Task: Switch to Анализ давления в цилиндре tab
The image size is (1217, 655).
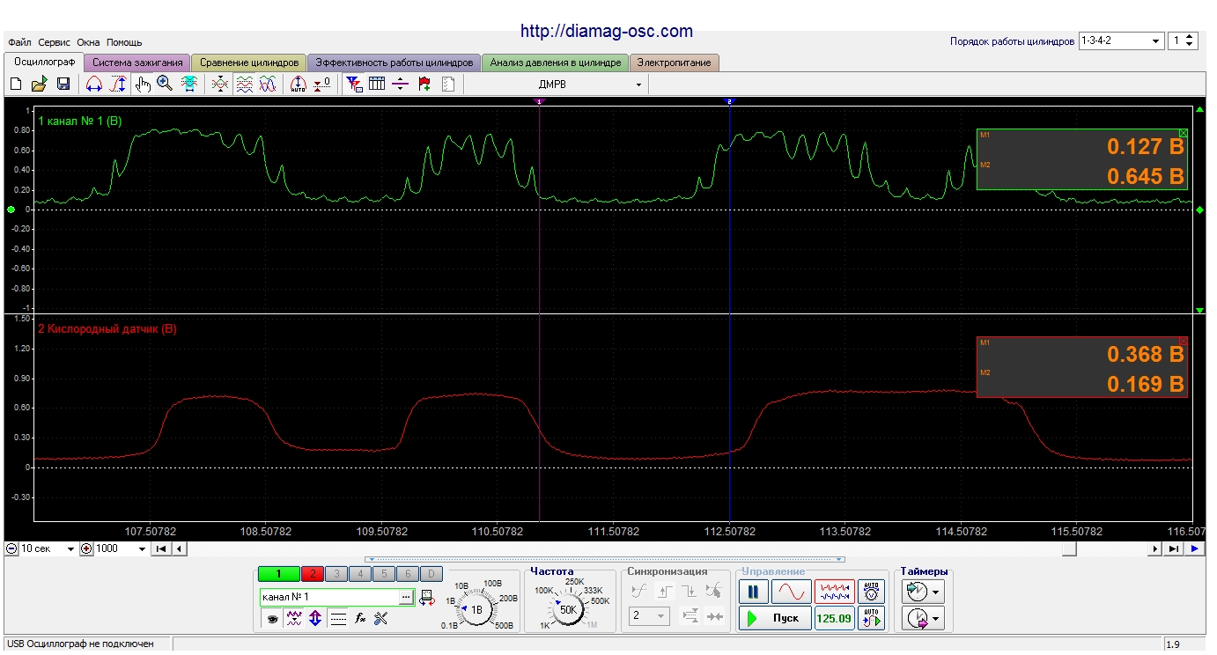Action: 556,63
